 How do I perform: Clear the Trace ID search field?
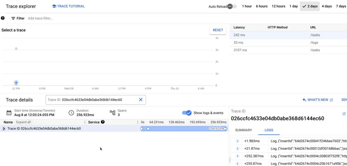140,100
